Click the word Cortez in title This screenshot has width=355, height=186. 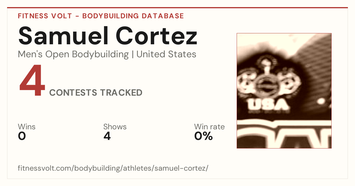tap(154, 35)
